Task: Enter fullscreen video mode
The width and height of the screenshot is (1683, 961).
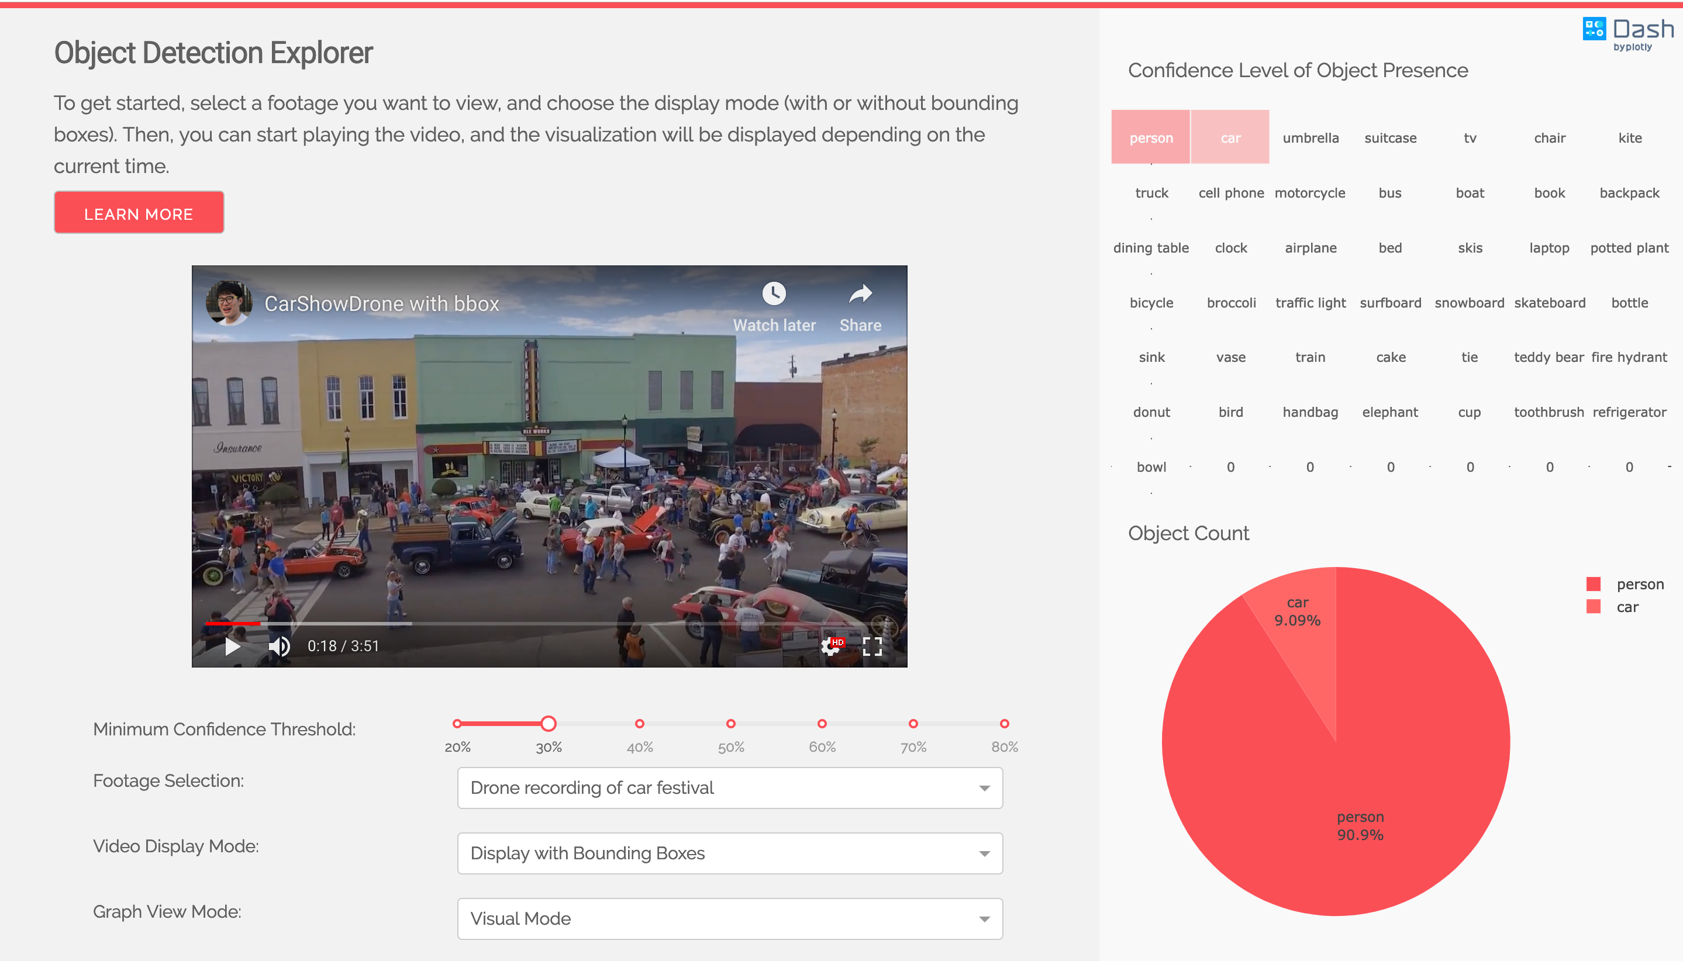Action: pyautogui.click(x=872, y=645)
